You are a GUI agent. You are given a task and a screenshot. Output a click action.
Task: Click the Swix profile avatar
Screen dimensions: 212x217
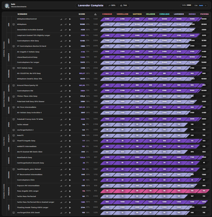[7, 5]
